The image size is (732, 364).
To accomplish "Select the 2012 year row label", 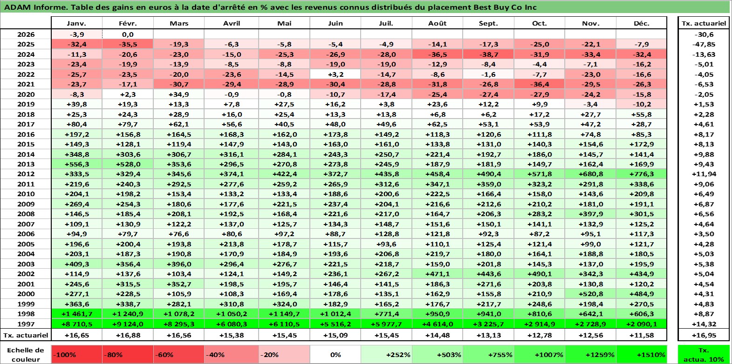I will click(x=26, y=174).
